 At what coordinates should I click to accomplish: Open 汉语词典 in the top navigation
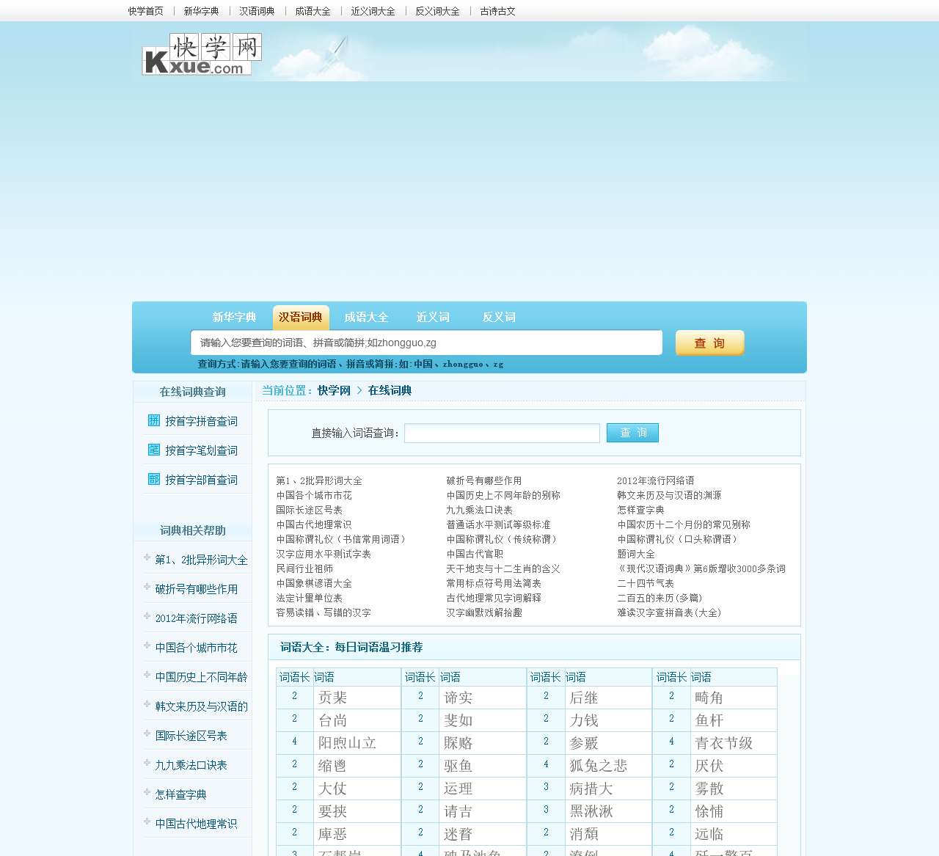pos(257,11)
